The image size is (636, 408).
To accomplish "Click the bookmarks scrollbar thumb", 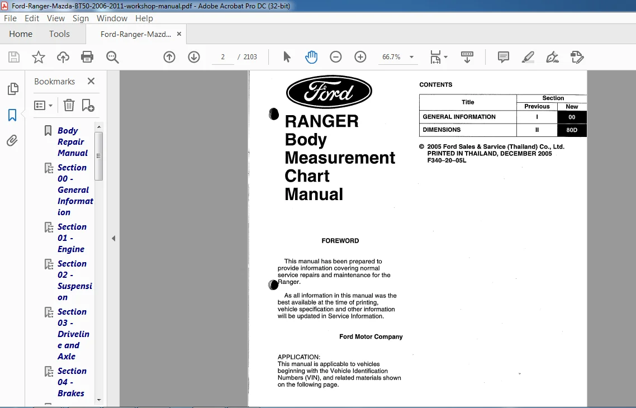I will [x=98, y=156].
